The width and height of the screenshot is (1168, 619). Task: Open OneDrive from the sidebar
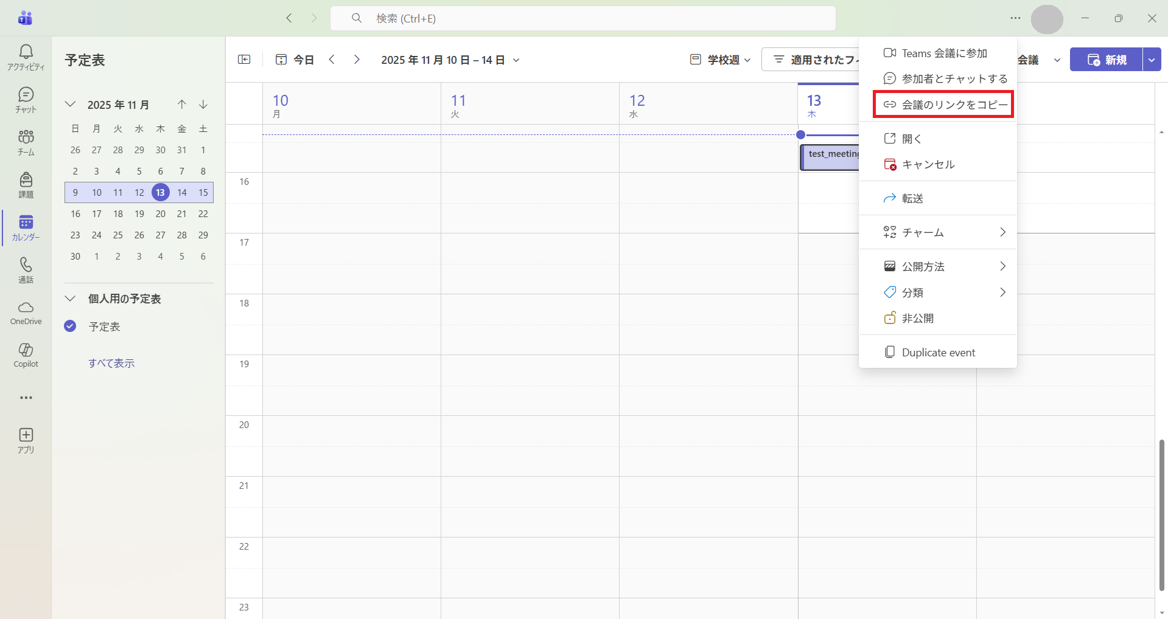26,313
